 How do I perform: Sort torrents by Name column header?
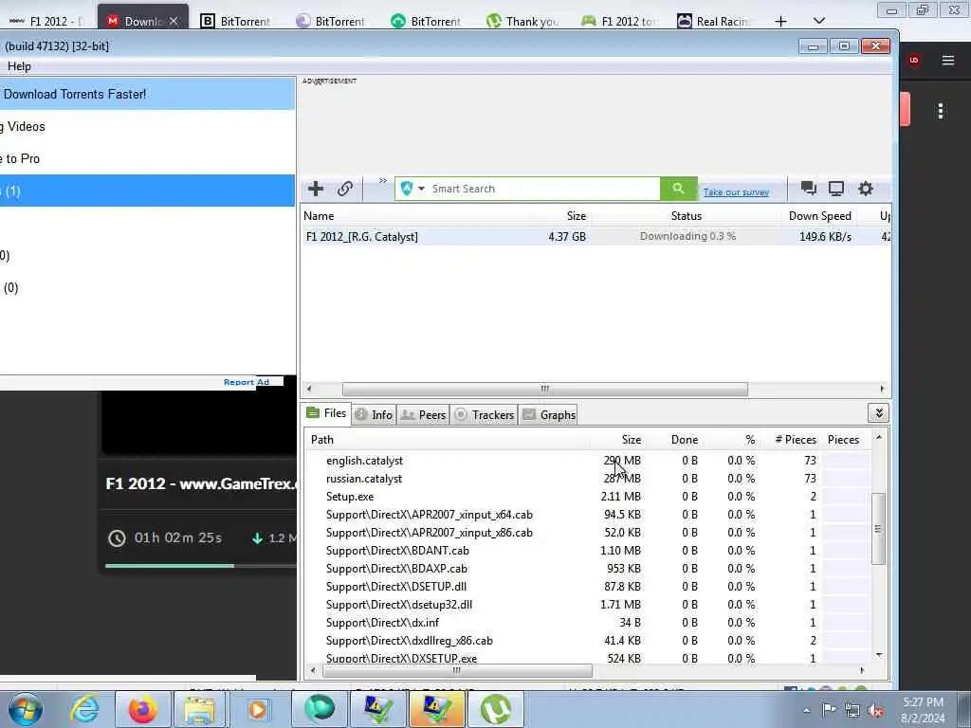[x=319, y=216]
